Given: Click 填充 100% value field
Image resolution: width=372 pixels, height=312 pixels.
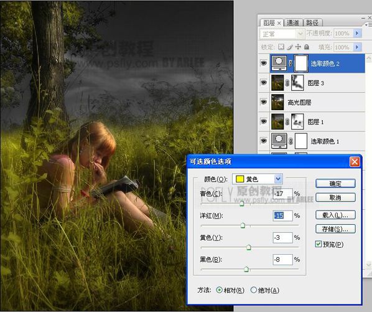Looking at the screenshot, I should (x=343, y=47).
